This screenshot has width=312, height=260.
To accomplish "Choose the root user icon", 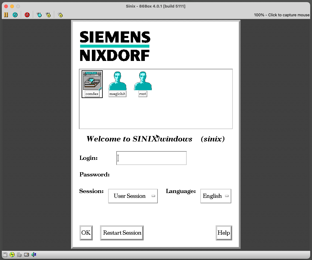I will [143, 84].
